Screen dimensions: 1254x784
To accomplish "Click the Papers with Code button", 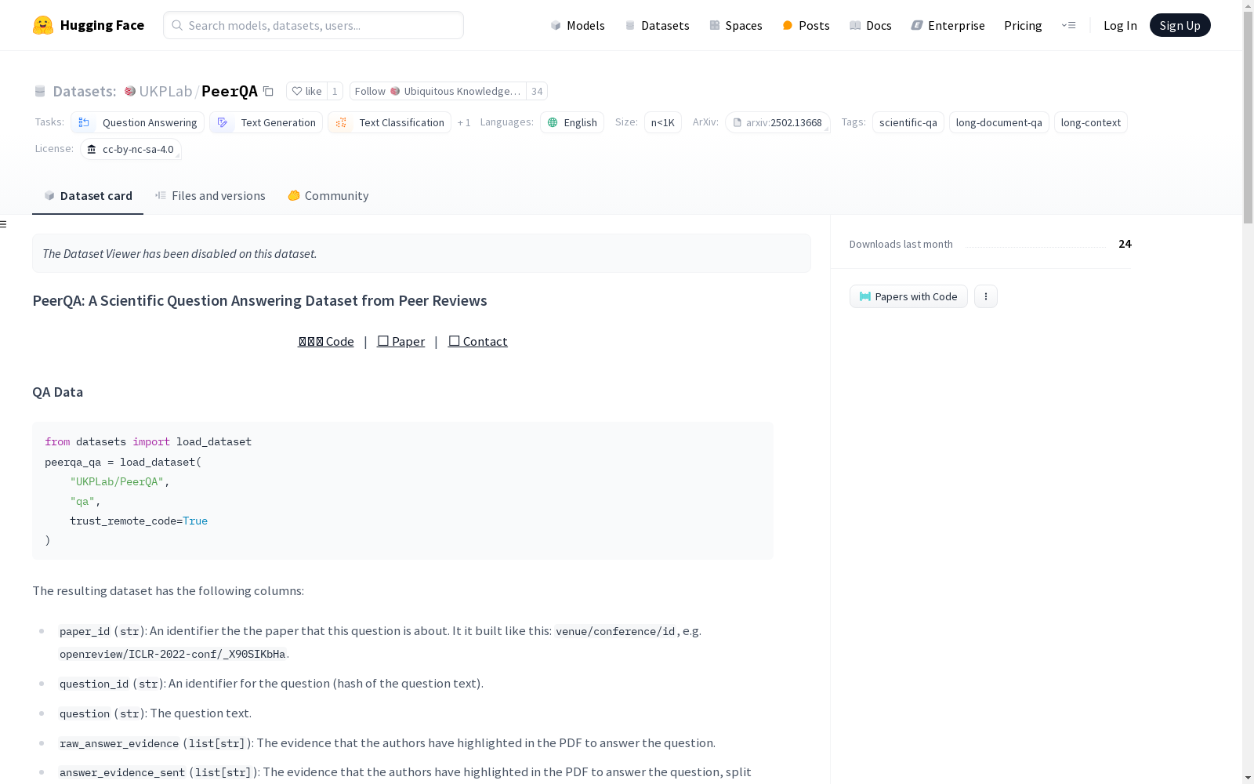I will (x=908, y=296).
